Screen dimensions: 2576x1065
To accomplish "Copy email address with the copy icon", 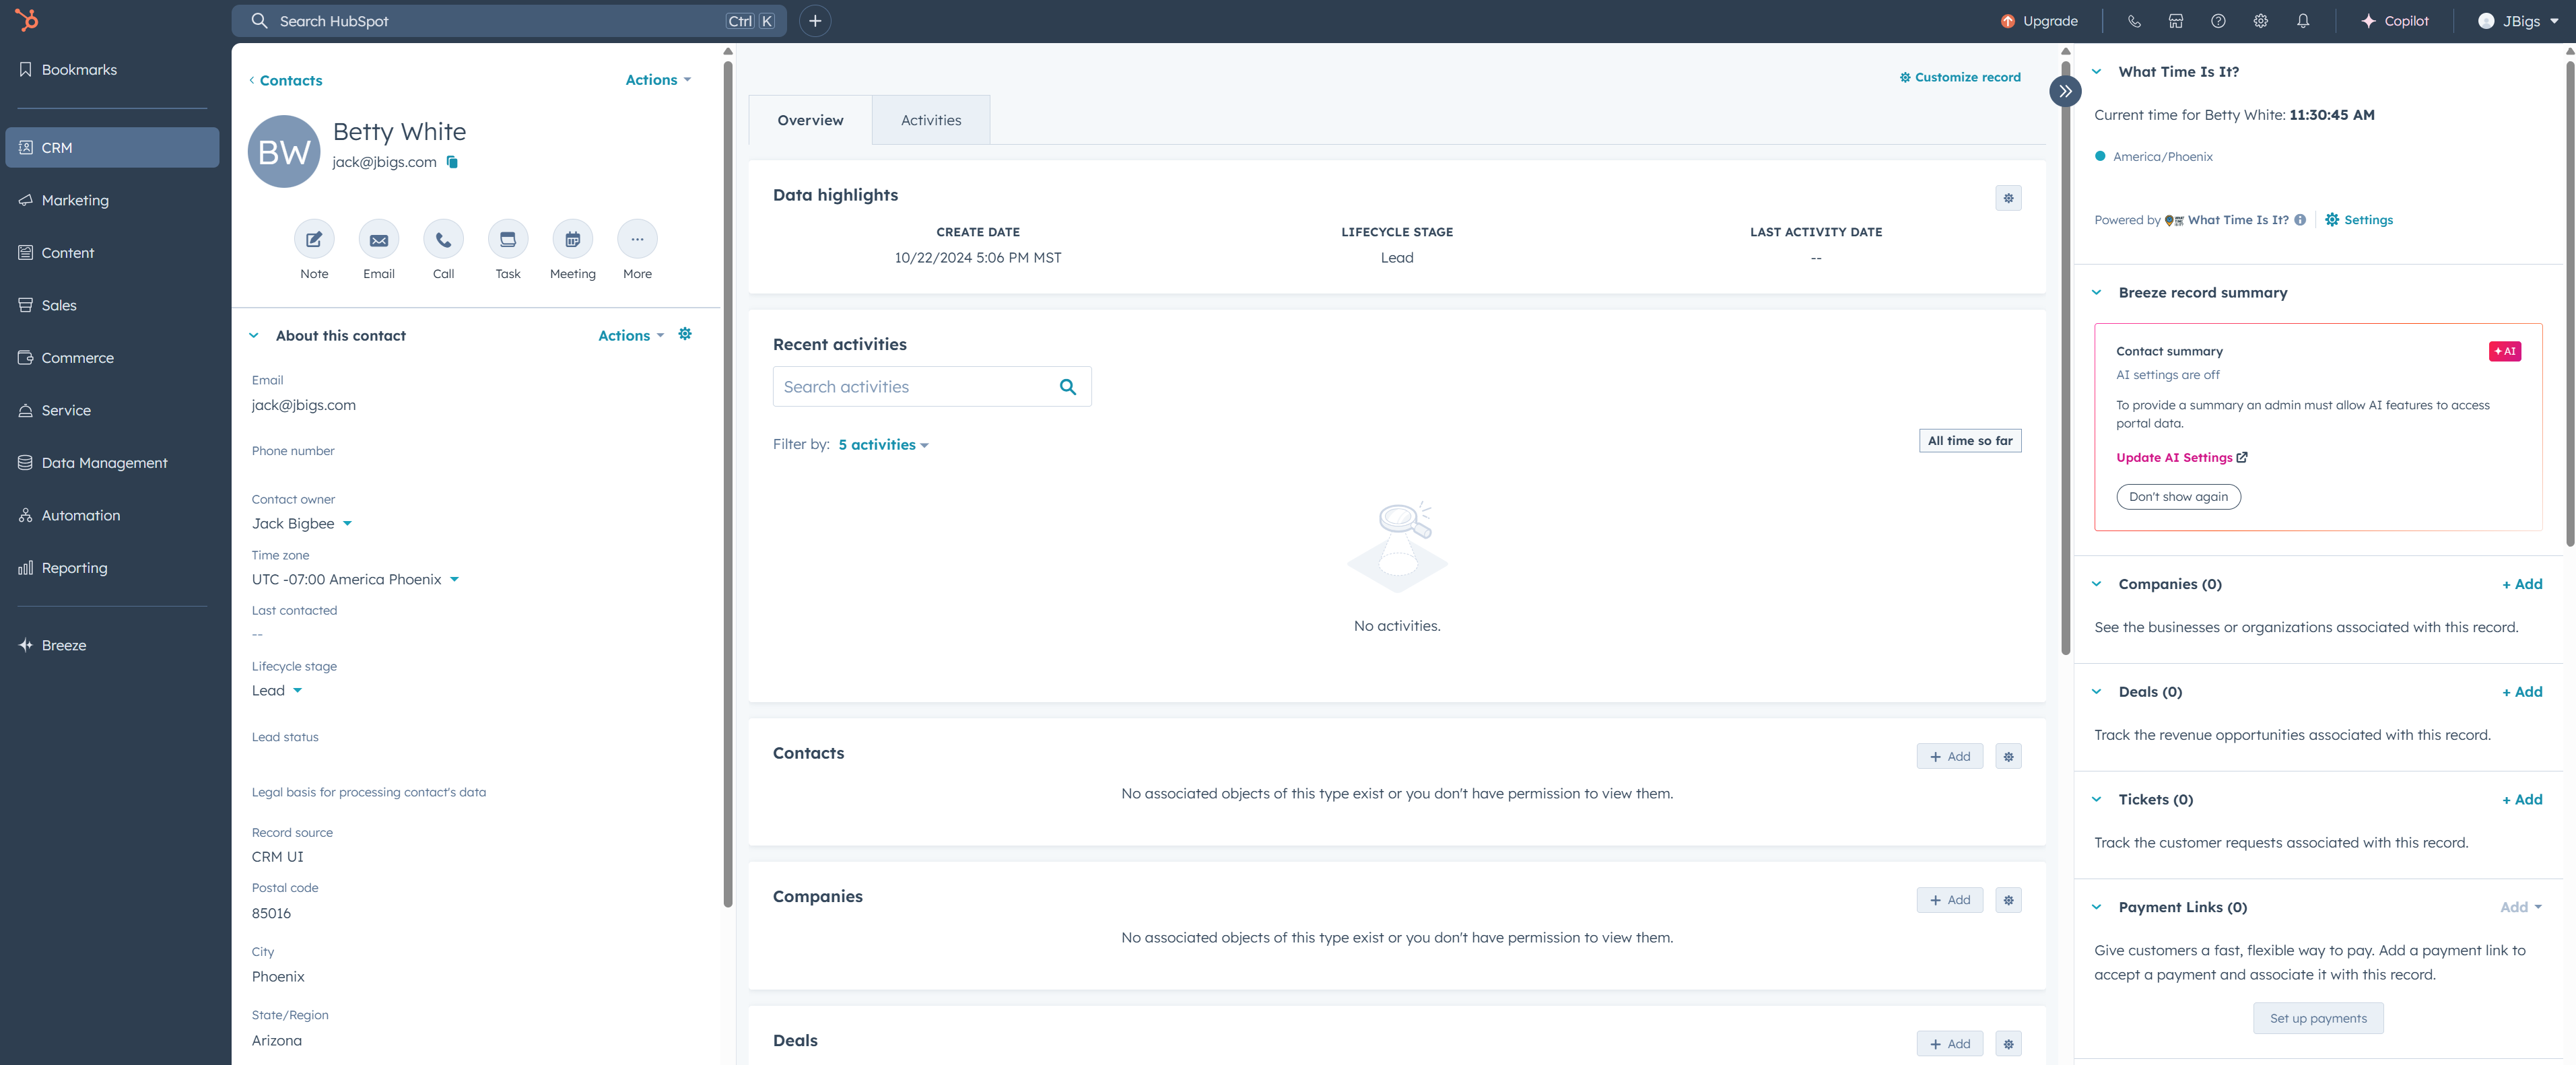I will [x=452, y=161].
